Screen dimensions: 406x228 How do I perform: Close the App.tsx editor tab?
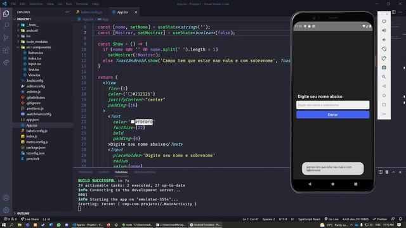pos(136,12)
